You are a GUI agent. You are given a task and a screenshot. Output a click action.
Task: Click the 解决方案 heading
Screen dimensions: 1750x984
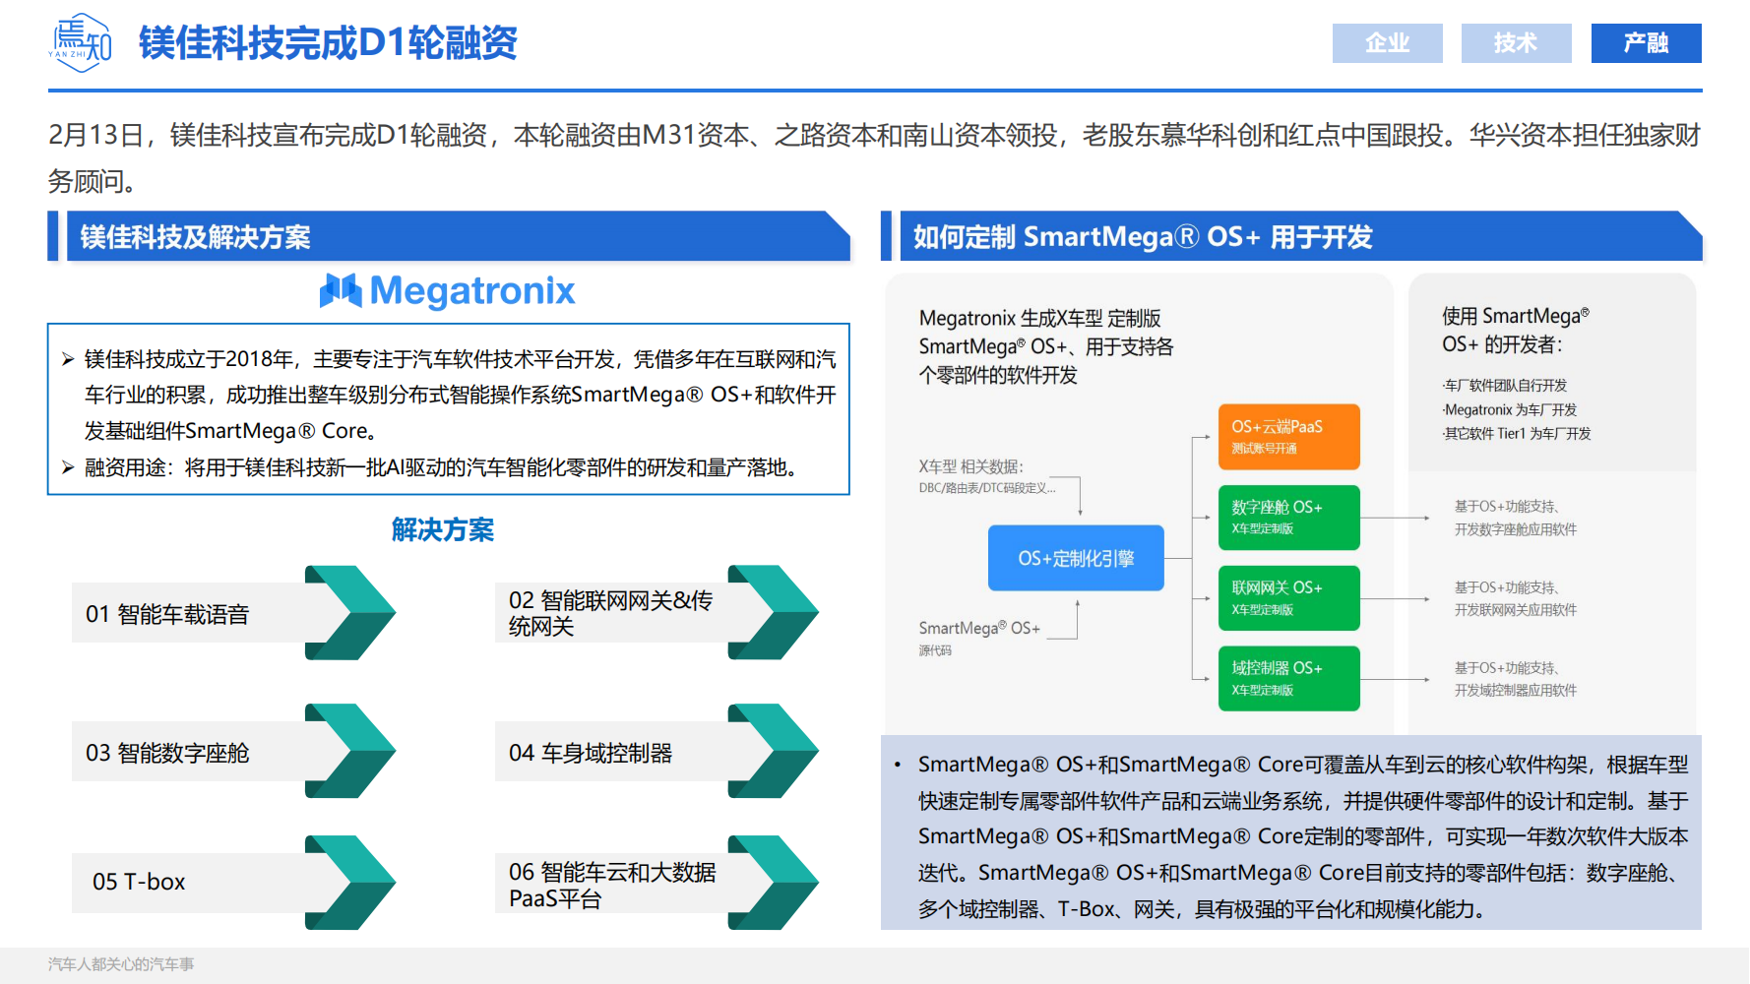click(x=443, y=530)
